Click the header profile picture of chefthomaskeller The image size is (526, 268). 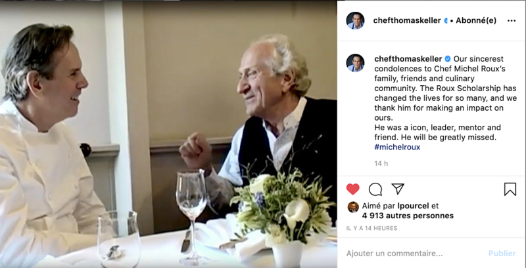355,21
